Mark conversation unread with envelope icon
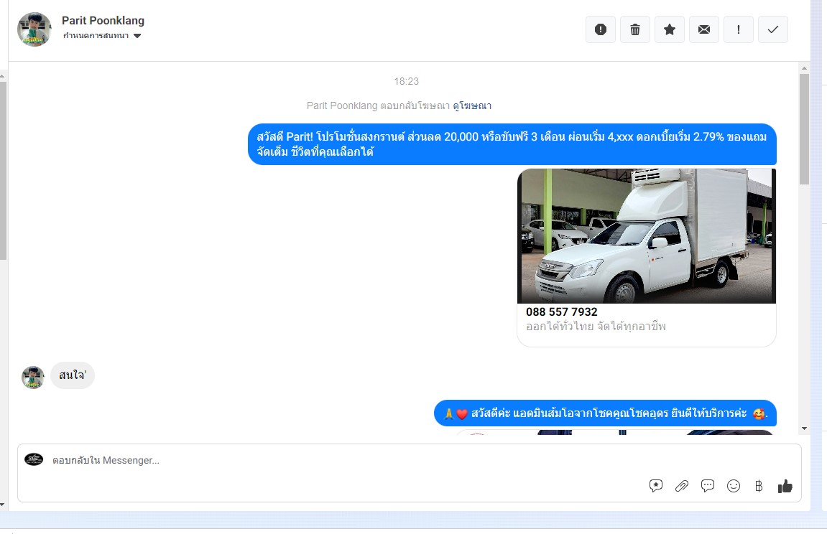This screenshot has width=827, height=534. click(x=704, y=29)
